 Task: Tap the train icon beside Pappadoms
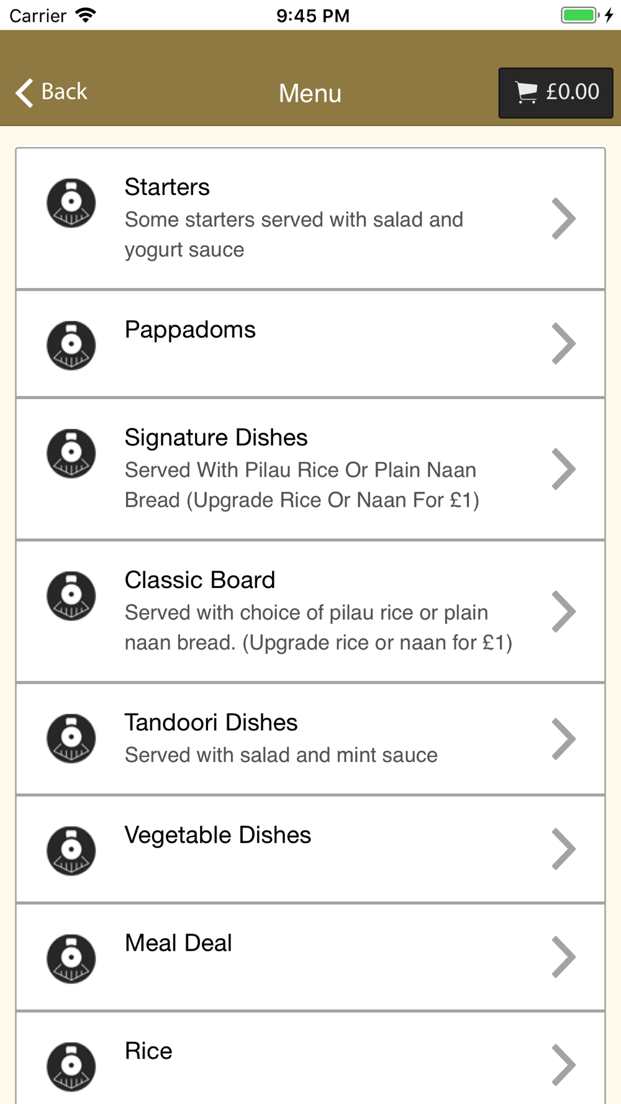coord(71,345)
